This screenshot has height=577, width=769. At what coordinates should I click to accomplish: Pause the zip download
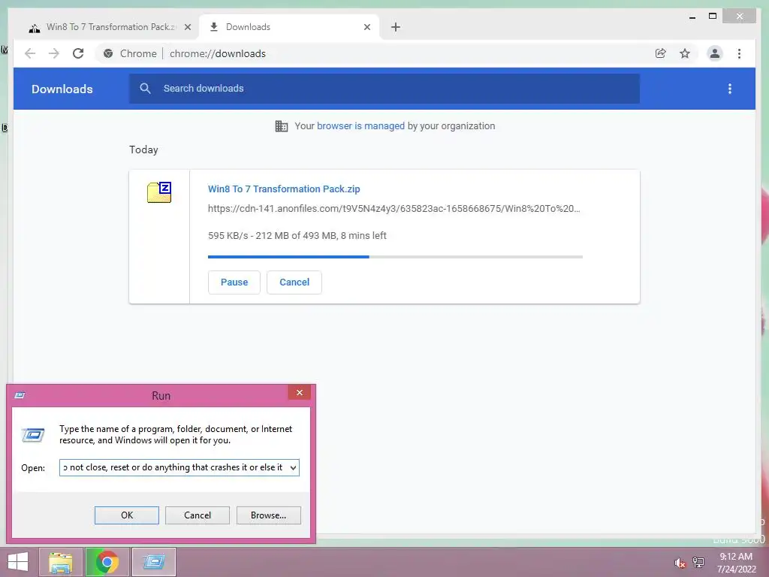234,282
